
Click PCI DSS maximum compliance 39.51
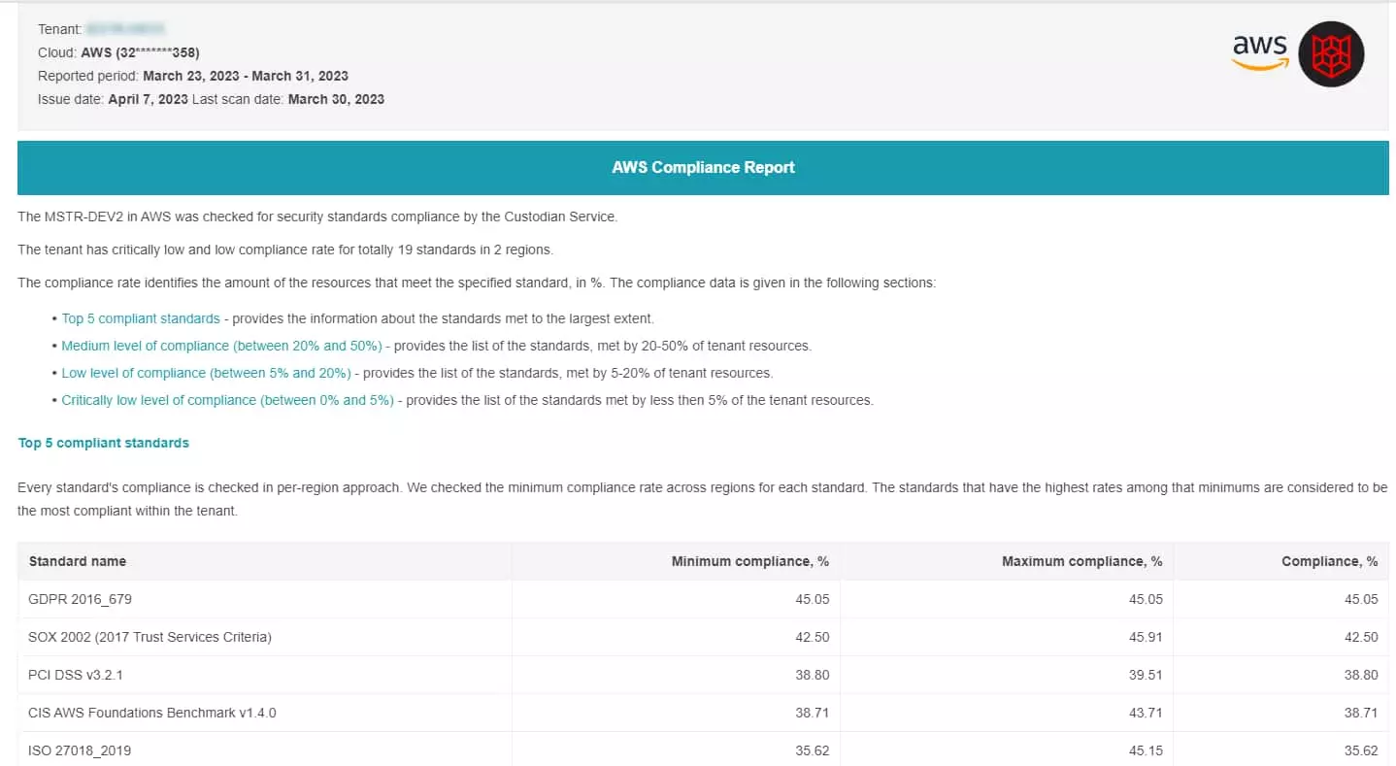1146,675
